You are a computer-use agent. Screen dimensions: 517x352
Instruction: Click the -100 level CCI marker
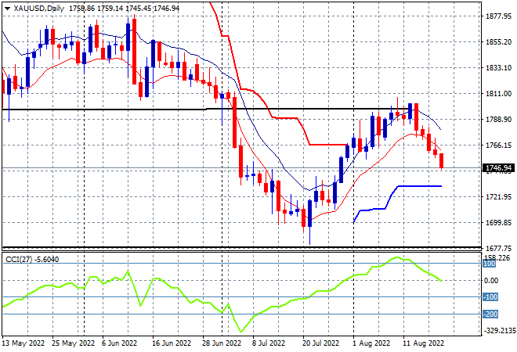(490, 297)
